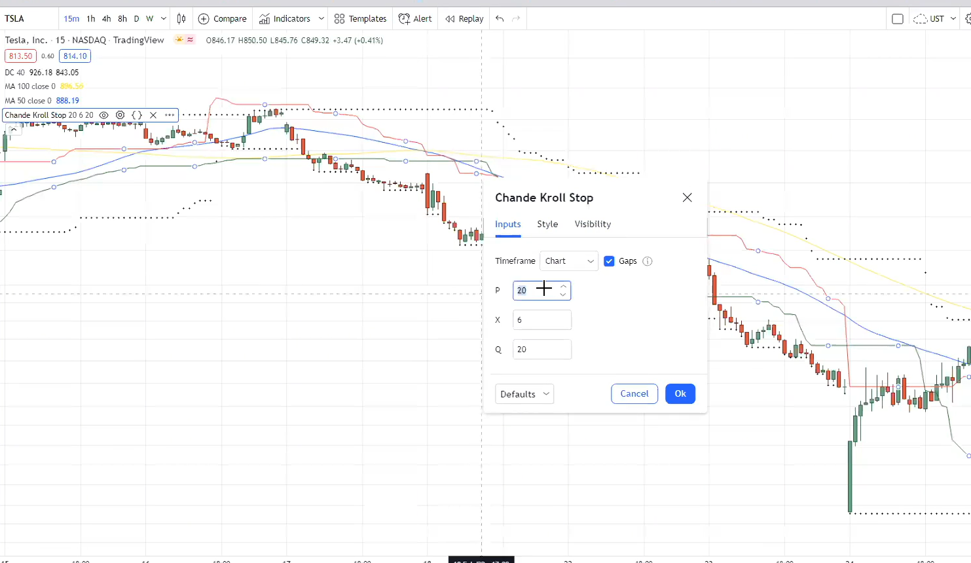Screen dimensions: 971x563
Task: Redo the last chart action
Action: click(516, 18)
